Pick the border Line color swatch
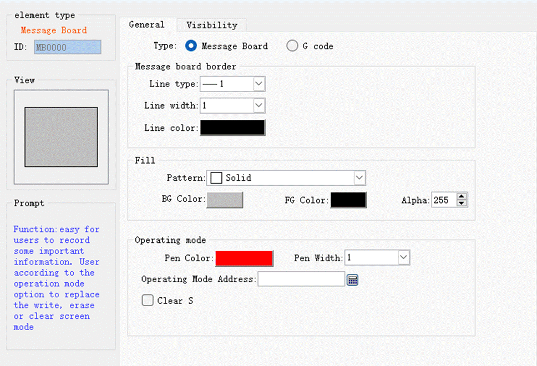This screenshot has height=366, width=537. point(232,128)
